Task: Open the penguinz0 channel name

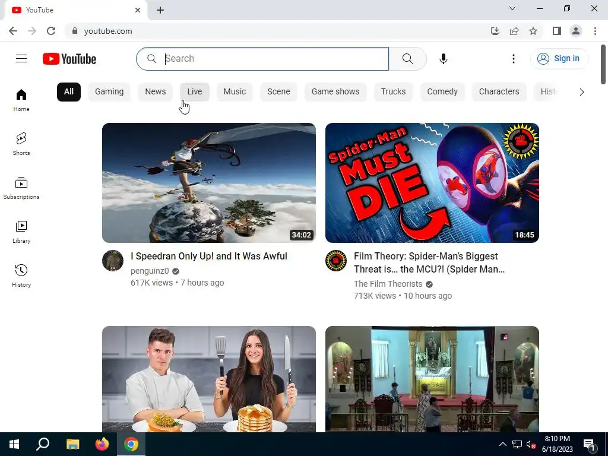Action: coord(150,271)
